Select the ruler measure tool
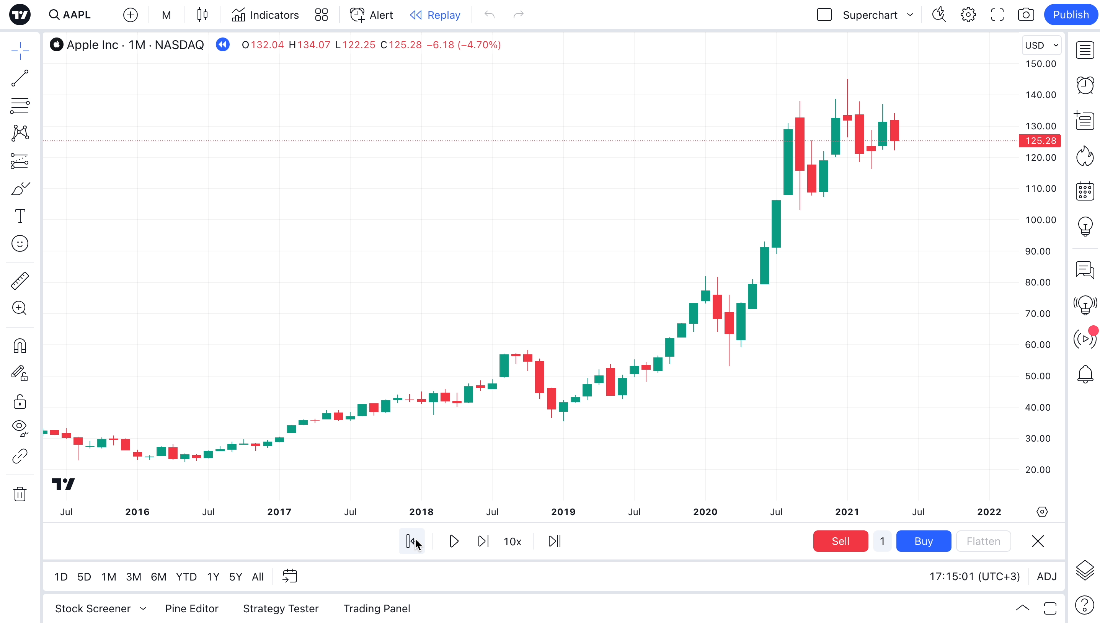The width and height of the screenshot is (1100, 623). 20,281
